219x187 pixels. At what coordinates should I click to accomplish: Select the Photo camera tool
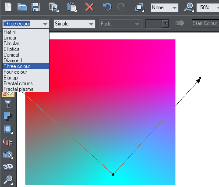tap(8, 155)
